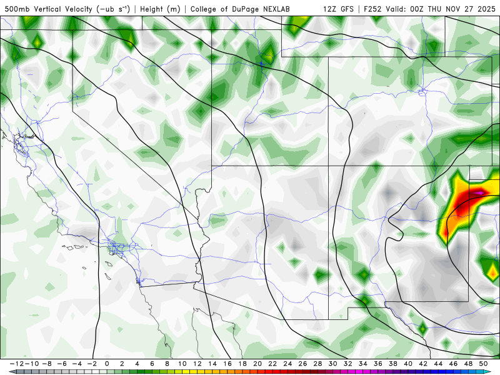Click the magenta swatch below value 34

[x=367, y=372]
